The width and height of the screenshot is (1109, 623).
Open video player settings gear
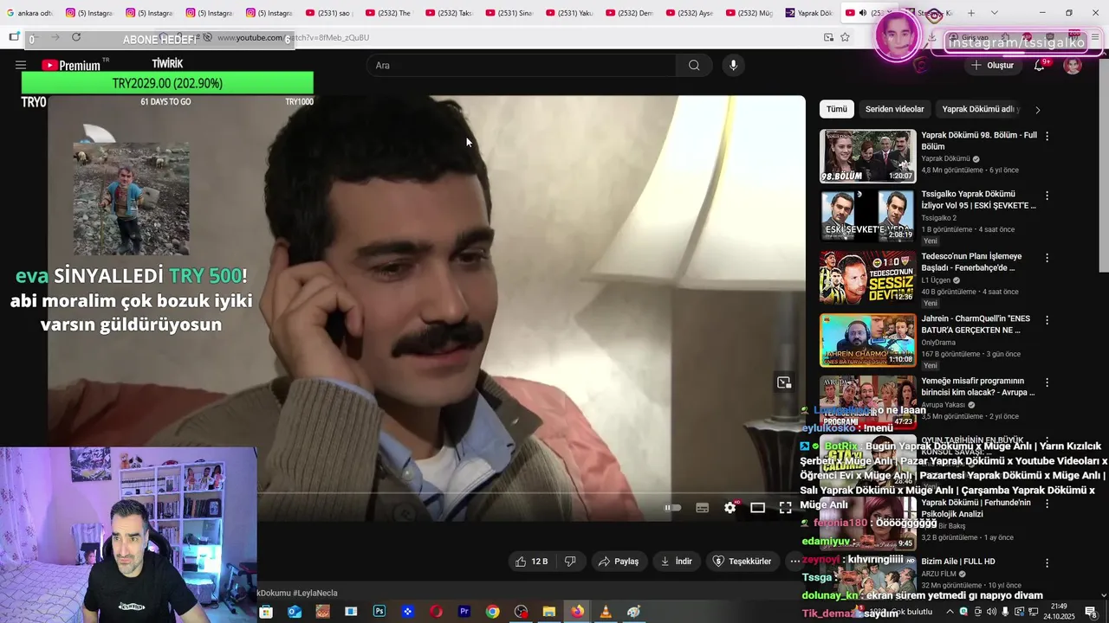[x=730, y=508]
